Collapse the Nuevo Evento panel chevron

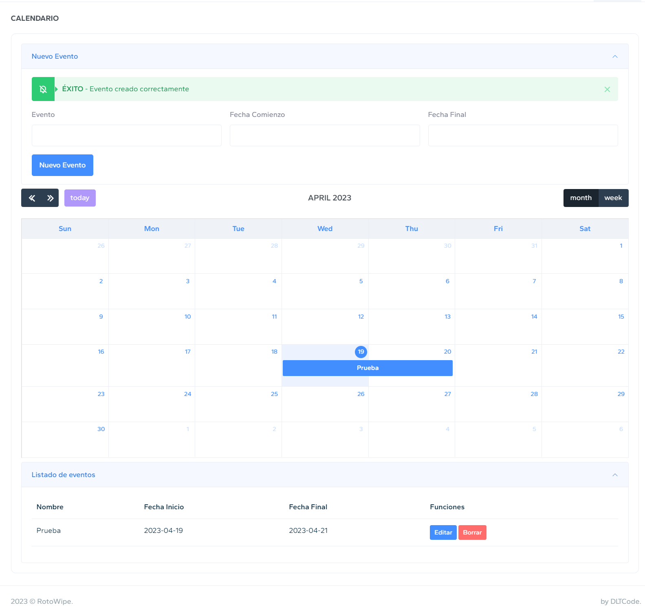tap(615, 57)
